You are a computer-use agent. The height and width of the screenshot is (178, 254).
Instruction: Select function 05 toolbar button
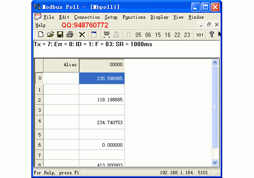[x=138, y=35]
